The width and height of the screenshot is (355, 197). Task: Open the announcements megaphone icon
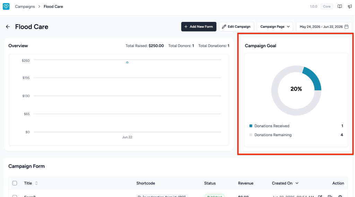click(x=350, y=6)
